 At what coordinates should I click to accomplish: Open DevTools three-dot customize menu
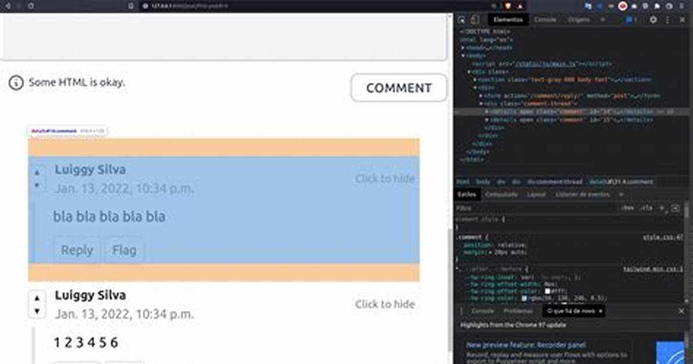click(x=668, y=20)
